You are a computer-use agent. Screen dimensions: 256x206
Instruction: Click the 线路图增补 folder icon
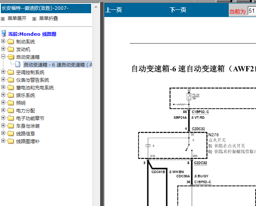pos(11,141)
